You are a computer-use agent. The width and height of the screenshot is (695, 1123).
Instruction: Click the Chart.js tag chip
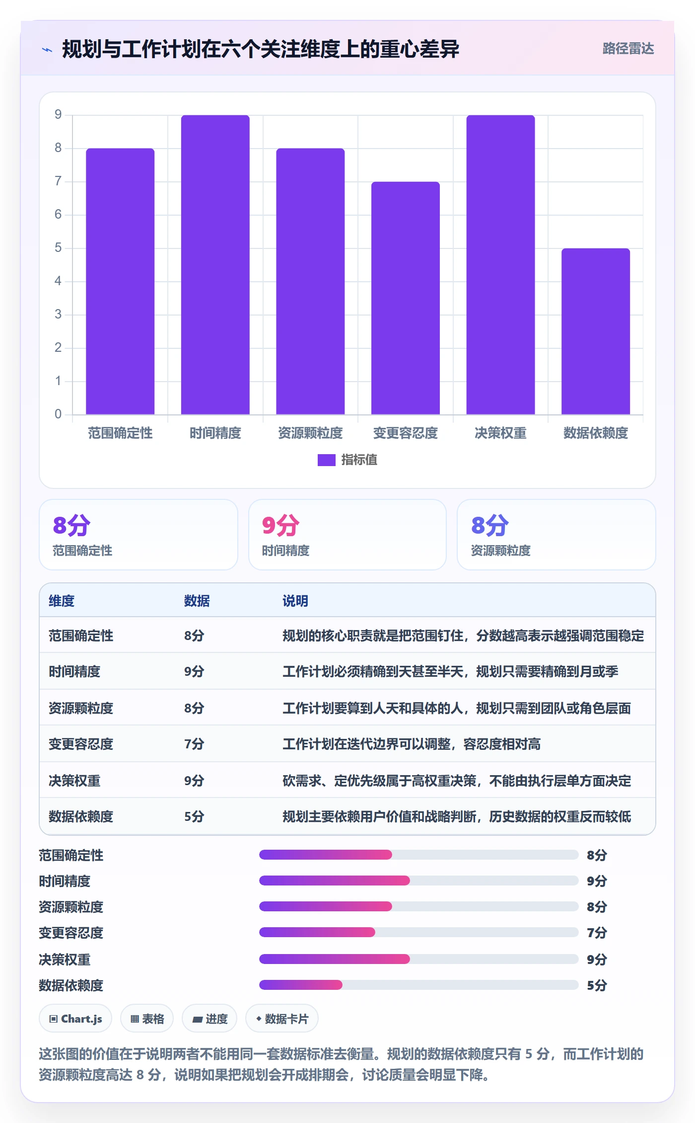[x=75, y=1018]
